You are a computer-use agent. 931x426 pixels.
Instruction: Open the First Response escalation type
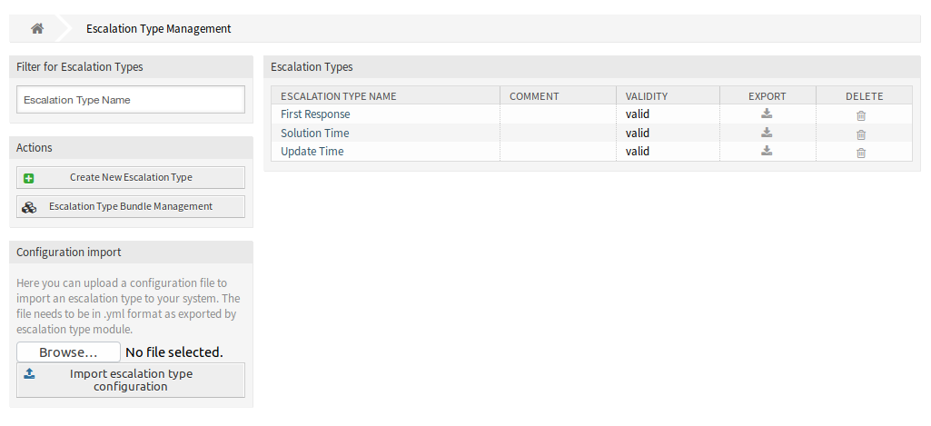click(x=315, y=114)
